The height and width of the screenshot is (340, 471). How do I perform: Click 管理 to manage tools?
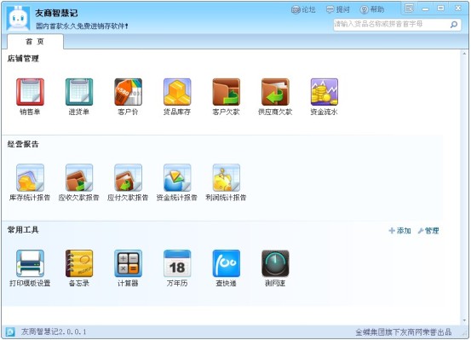(x=428, y=231)
